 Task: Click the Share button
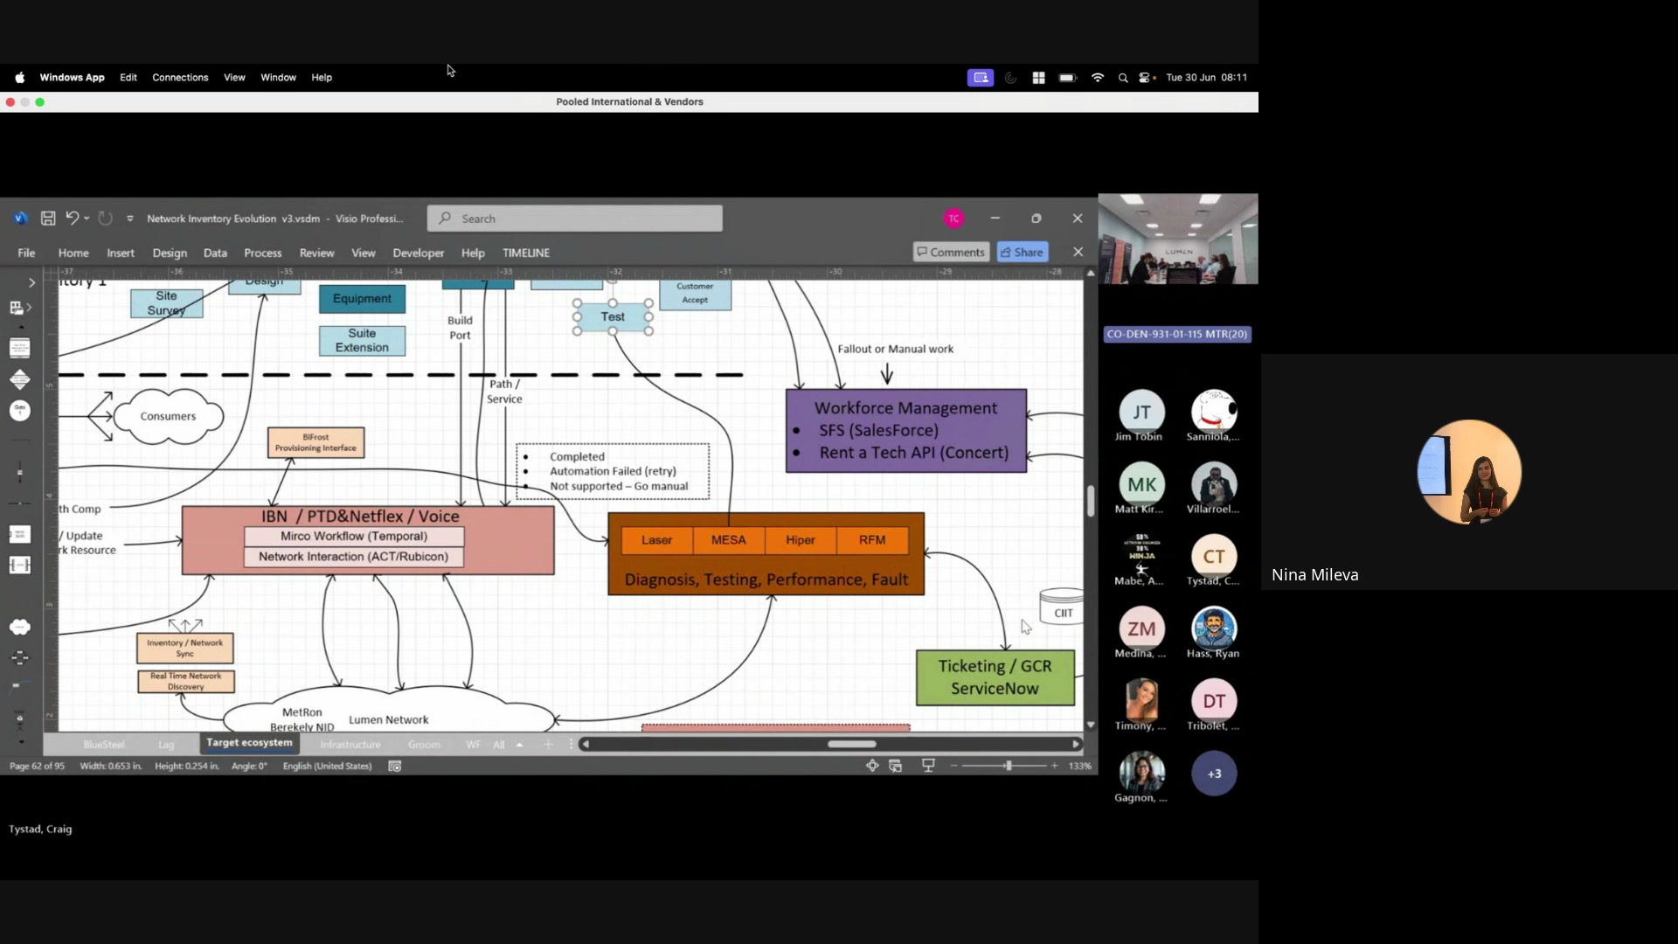pyautogui.click(x=1023, y=252)
